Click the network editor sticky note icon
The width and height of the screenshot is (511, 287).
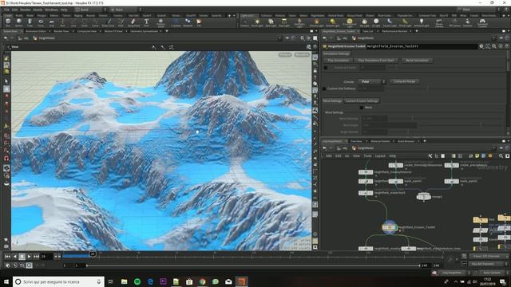pyautogui.click(x=477, y=156)
